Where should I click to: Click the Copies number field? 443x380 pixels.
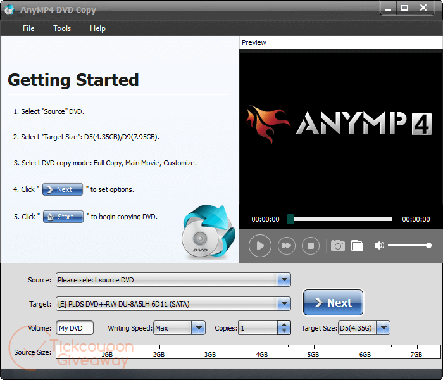258,328
